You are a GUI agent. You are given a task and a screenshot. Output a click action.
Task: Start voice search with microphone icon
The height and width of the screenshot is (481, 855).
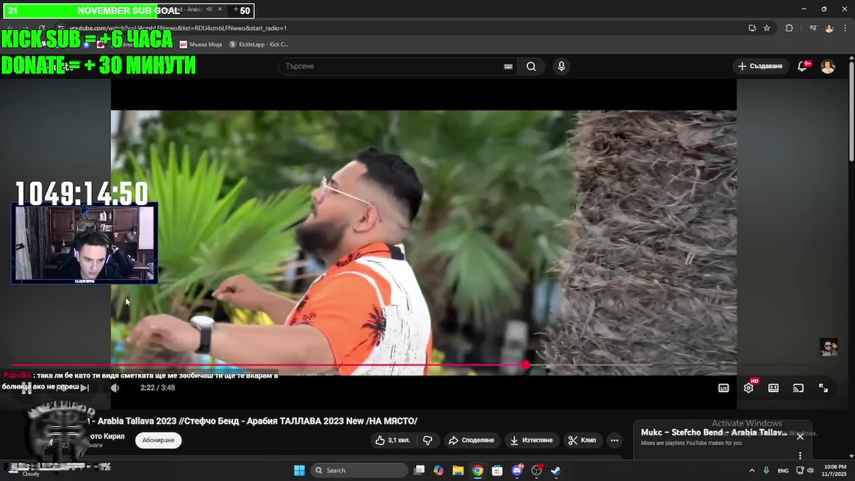561,66
